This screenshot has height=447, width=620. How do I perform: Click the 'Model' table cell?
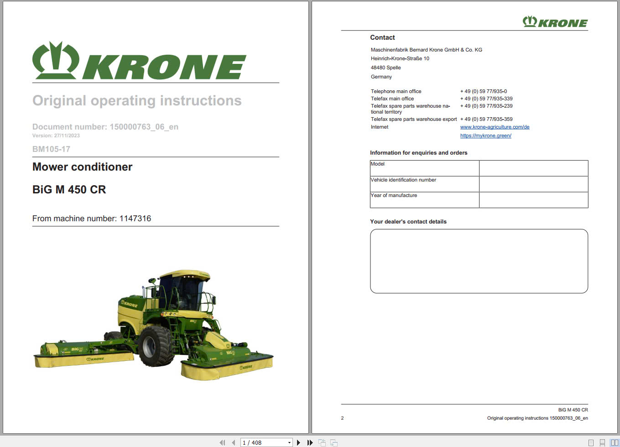(x=425, y=168)
